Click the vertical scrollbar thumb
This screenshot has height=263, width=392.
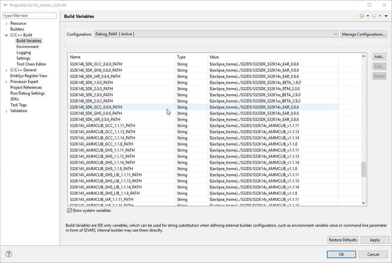pyautogui.click(x=363, y=169)
